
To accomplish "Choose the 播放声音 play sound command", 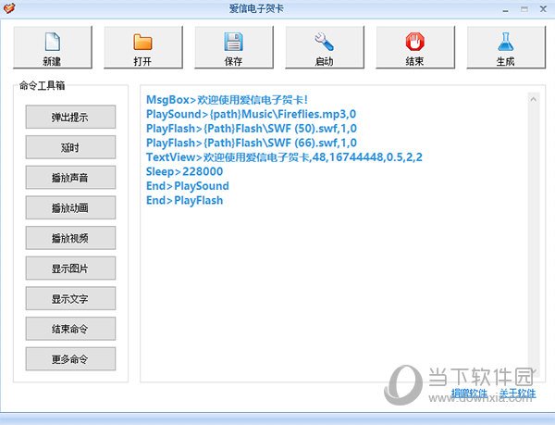I will click(x=70, y=177).
